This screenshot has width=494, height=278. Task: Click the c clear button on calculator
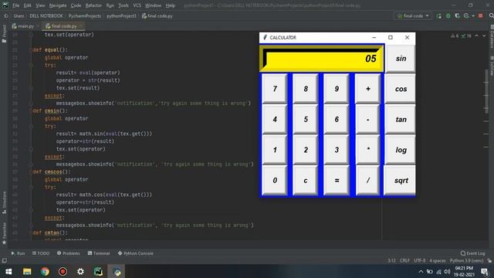(x=306, y=181)
